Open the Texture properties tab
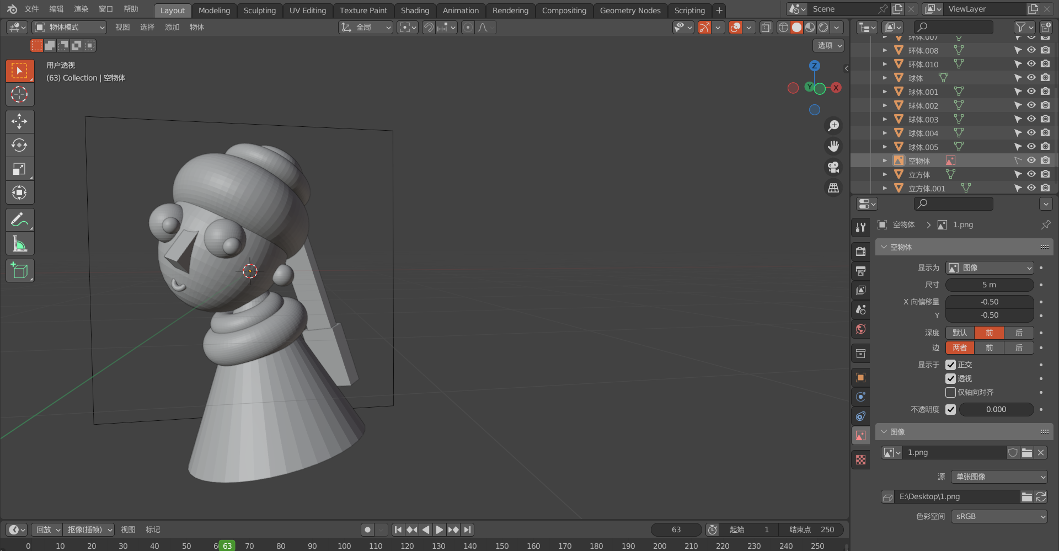This screenshot has width=1059, height=551. coord(860,459)
